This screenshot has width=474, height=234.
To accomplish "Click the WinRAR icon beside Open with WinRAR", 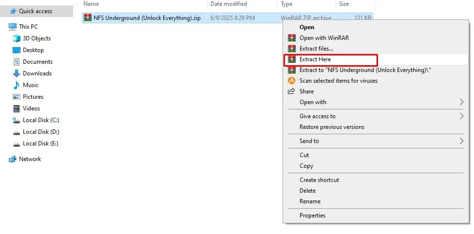I will tap(291, 38).
